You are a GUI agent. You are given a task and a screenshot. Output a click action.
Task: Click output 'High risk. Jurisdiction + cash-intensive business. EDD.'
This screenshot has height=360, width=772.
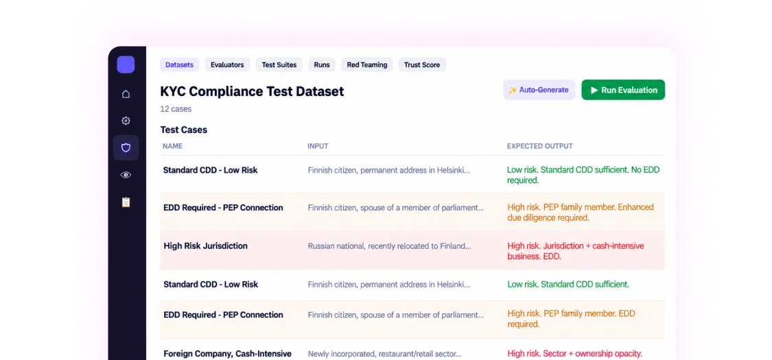point(576,251)
